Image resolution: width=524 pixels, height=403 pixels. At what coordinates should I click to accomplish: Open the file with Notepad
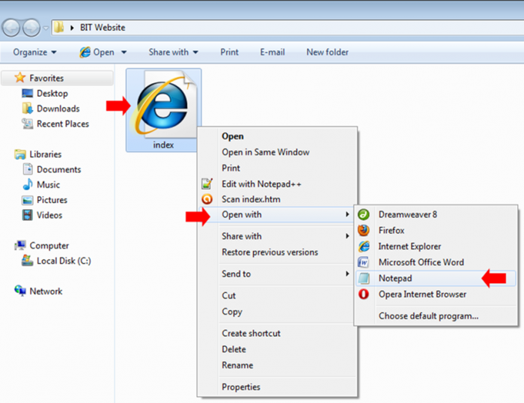pyautogui.click(x=436, y=278)
